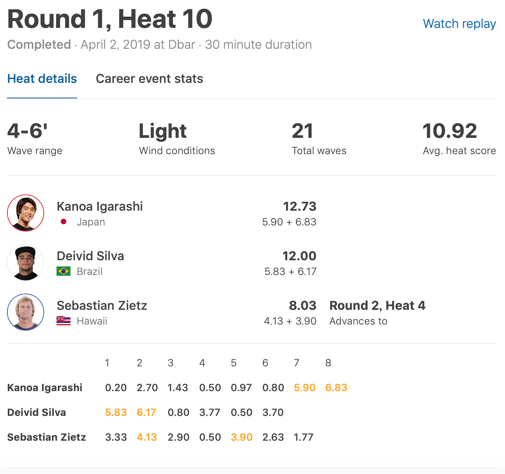Switch to the Heat details tab
This screenshot has height=474, width=505.
click(x=42, y=79)
